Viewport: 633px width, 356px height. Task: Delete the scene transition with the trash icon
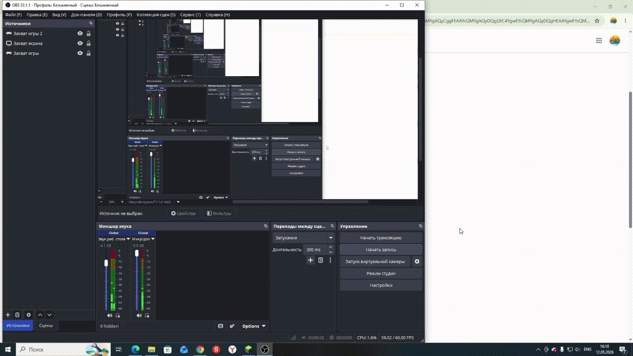(320, 260)
